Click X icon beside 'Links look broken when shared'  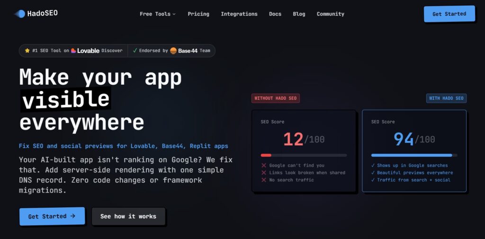(x=264, y=173)
